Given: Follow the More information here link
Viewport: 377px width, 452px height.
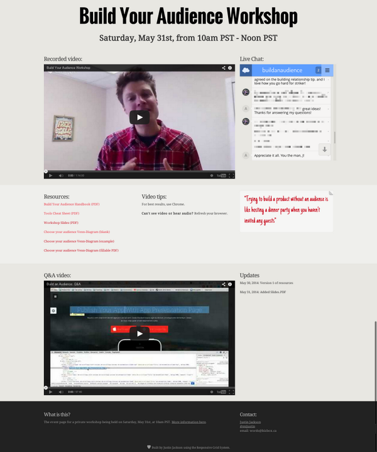Looking at the screenshot, I should click(188, 422).
